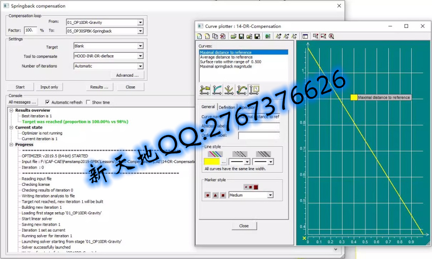Viewport: 432px width, 259px height.
Task: Click the folder curve button below Curves list
Action: click(205, 90)
